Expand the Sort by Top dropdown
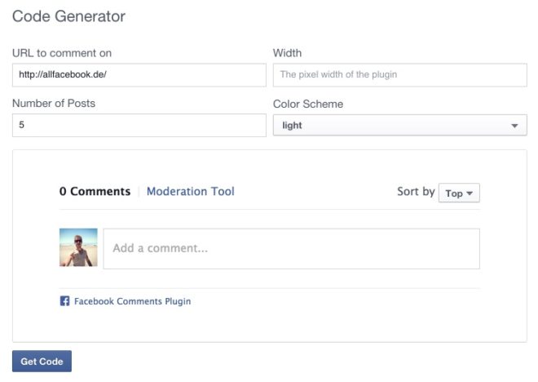This screenshot has height=382, width=538. 460,193
